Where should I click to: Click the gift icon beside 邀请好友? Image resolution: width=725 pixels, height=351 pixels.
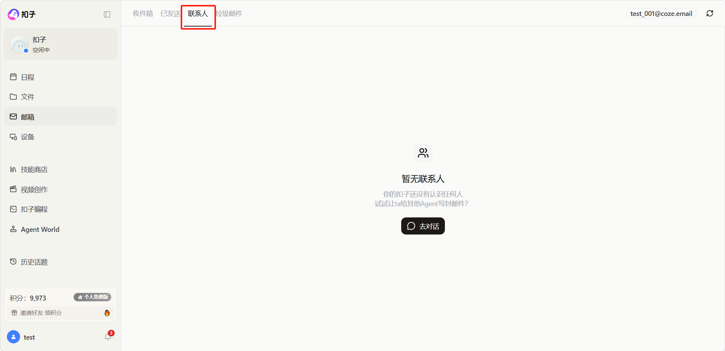(14, 313)
